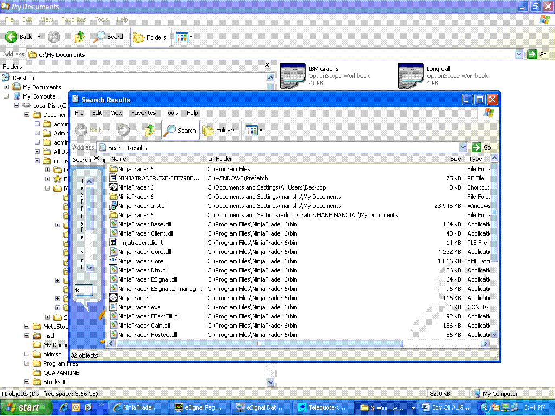Select NinjaTrader application 116 KB
The image size is (555, 416).
point(129,298)
